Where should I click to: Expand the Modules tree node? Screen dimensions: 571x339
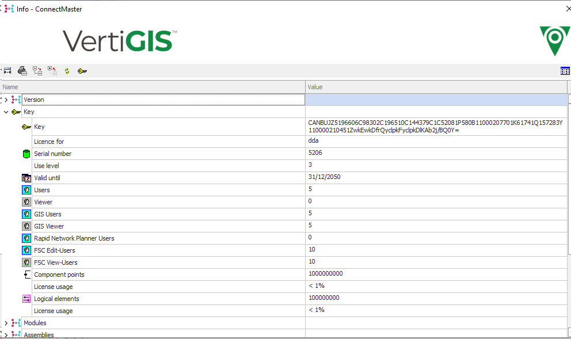(x=6, y=323)
